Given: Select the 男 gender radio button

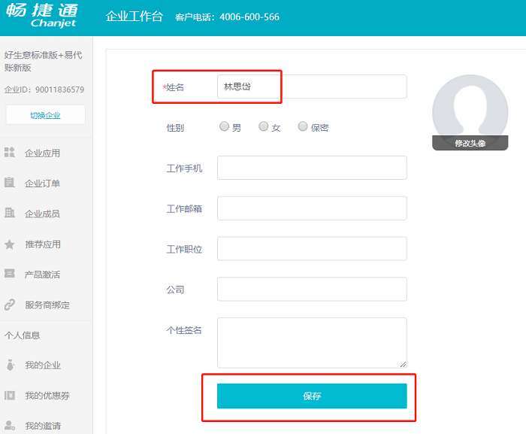Looking at the screenshot, I should click(x=224, y=126).
